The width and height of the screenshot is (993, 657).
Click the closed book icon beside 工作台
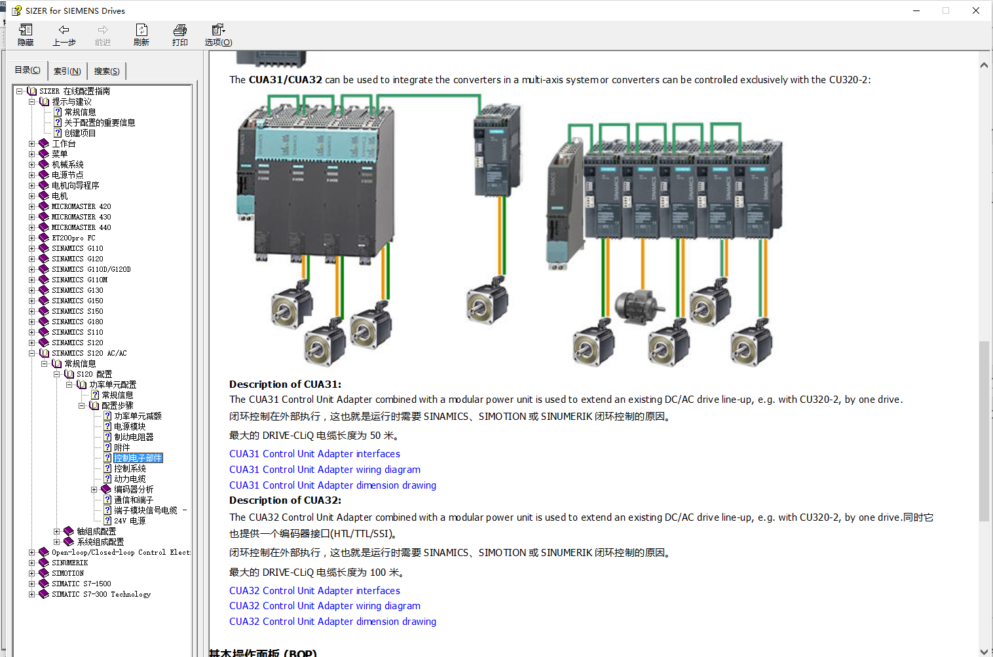tap(44, 143)
